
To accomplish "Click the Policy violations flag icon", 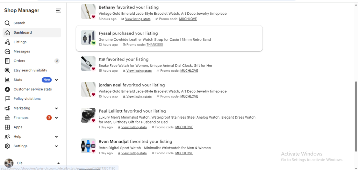I will 7,99.
